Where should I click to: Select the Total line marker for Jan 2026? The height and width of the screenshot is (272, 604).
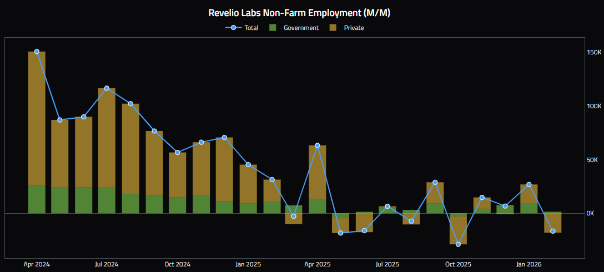tap(529, 184)
